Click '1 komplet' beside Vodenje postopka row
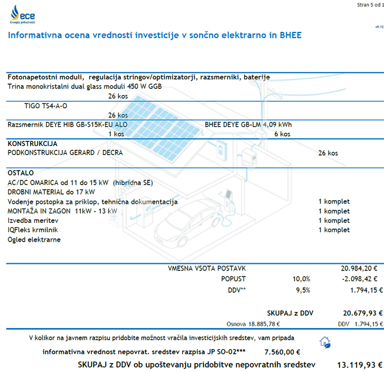Image resolution: width=384 pixels, height=372 pixels. tap(334, 201)
